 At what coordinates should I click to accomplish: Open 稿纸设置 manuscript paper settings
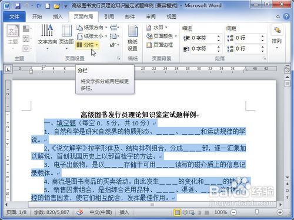pos(132,38)
